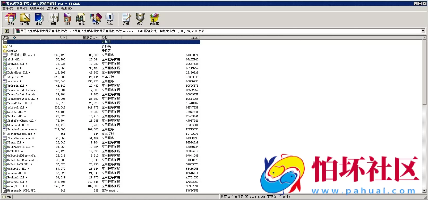Select the ServiceLoader.exe file
Screen dimensions: 428x200
20,129
